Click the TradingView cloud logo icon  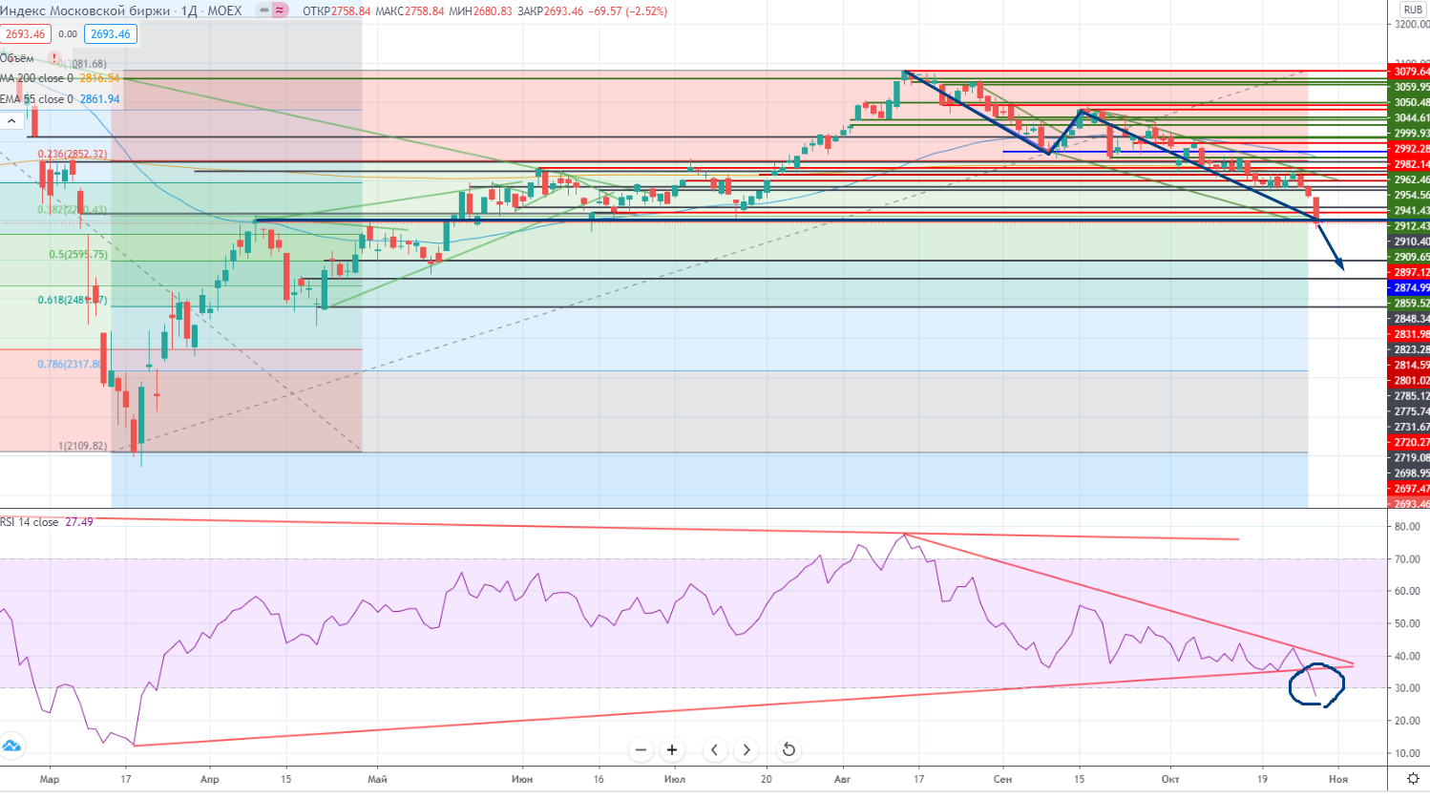click(x=11, y=746)
